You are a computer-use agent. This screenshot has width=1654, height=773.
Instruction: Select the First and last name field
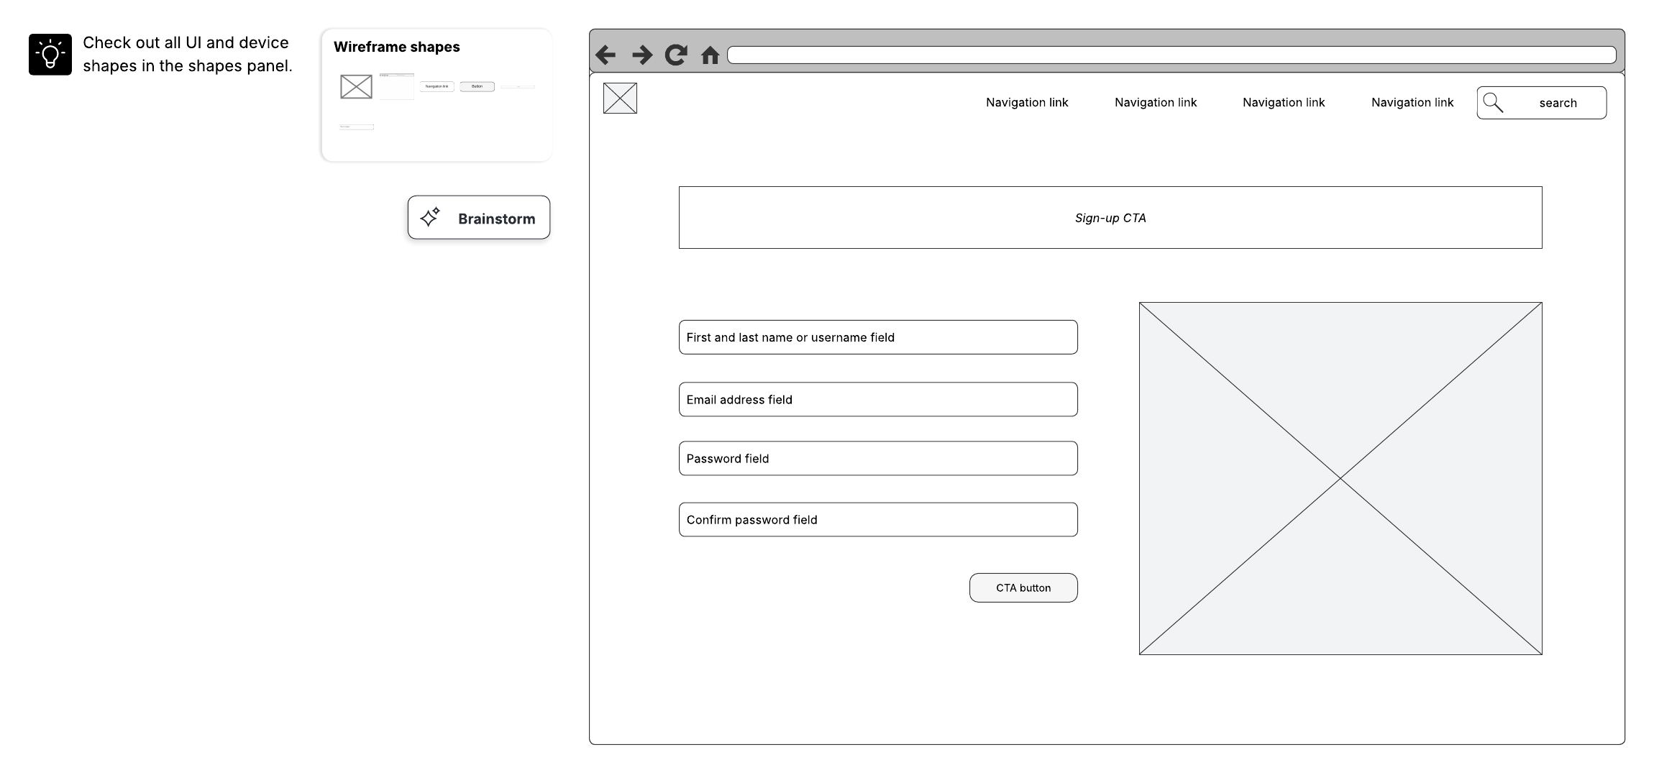(x=877, y=337)
